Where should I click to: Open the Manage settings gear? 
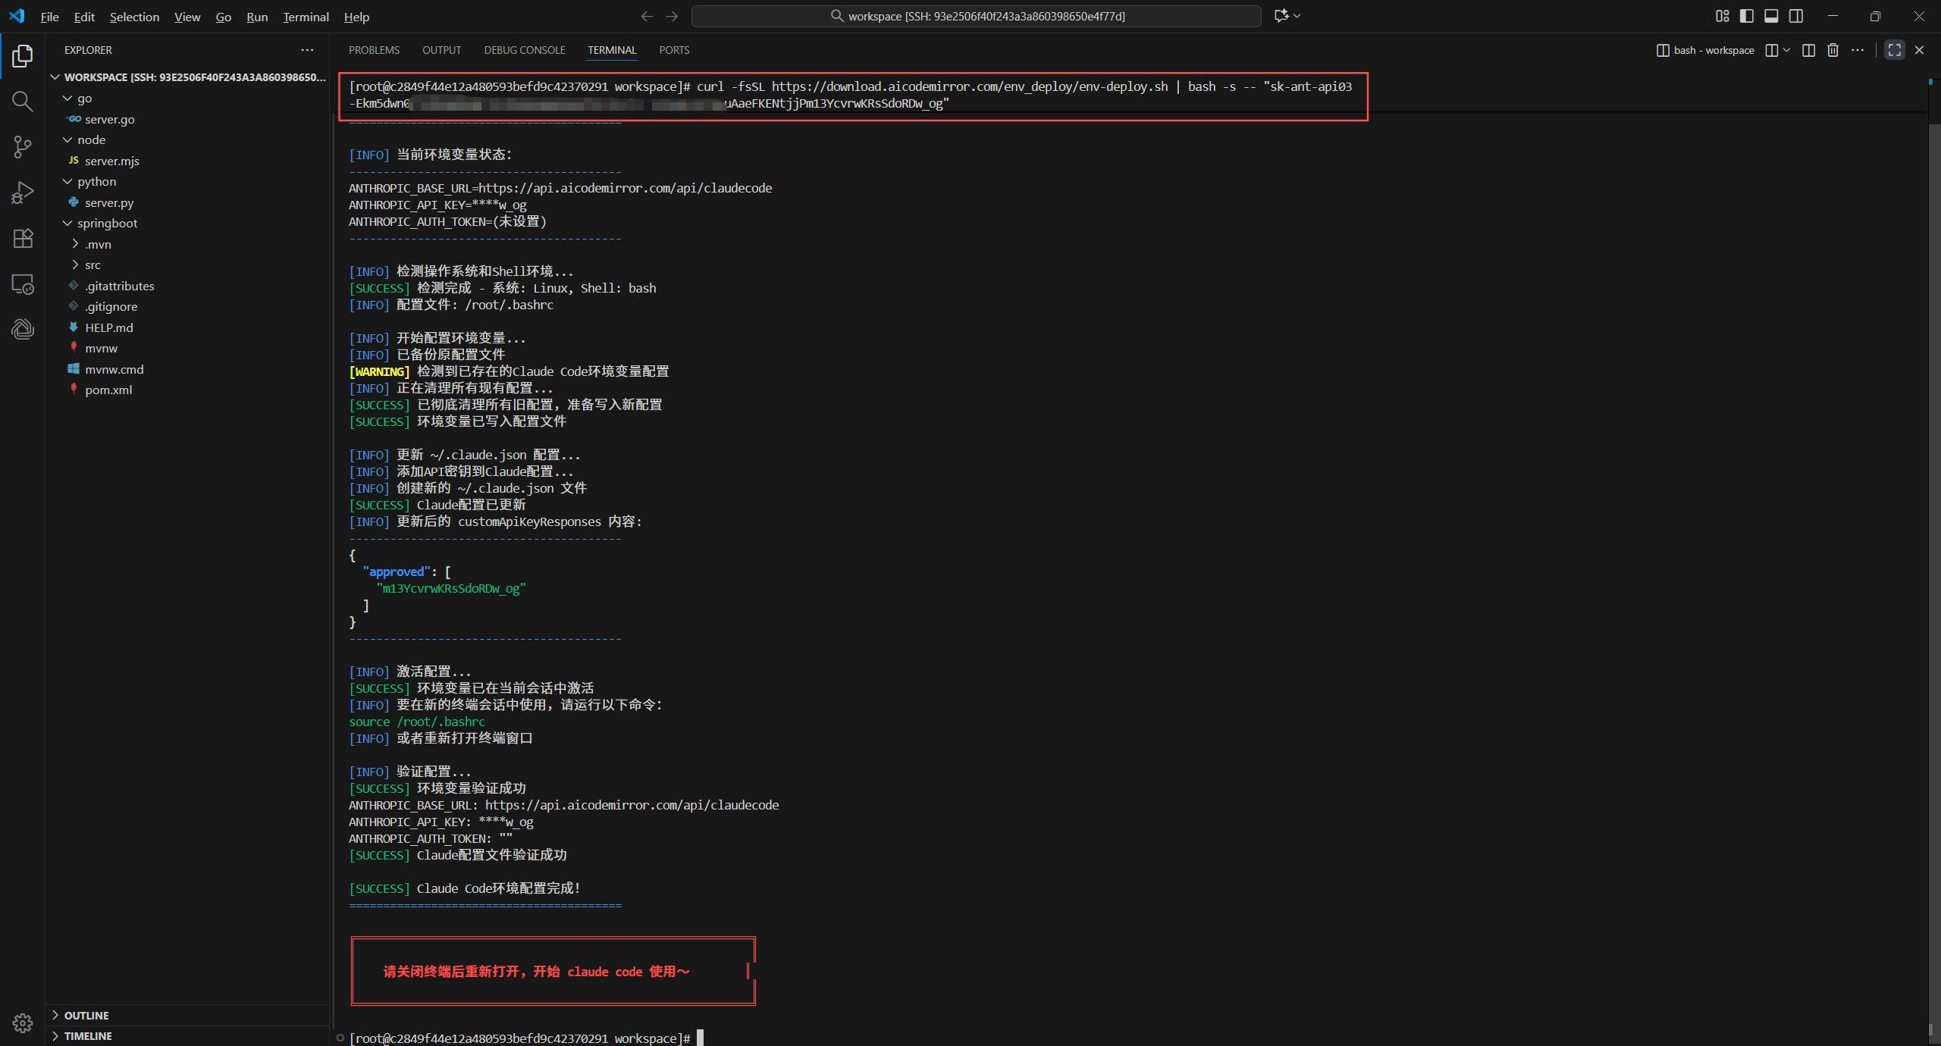(x=22, y=1023)
